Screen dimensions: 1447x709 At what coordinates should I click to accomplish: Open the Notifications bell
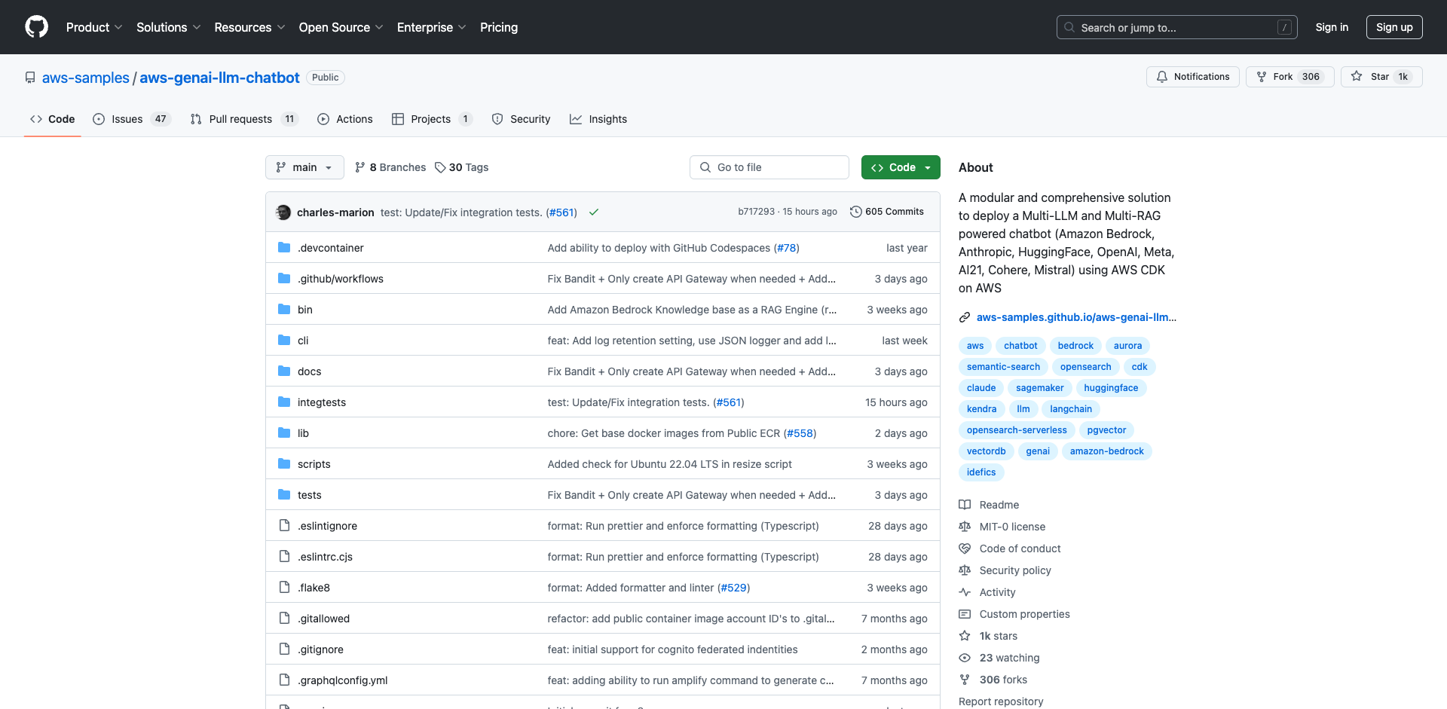pos(1192,76)
